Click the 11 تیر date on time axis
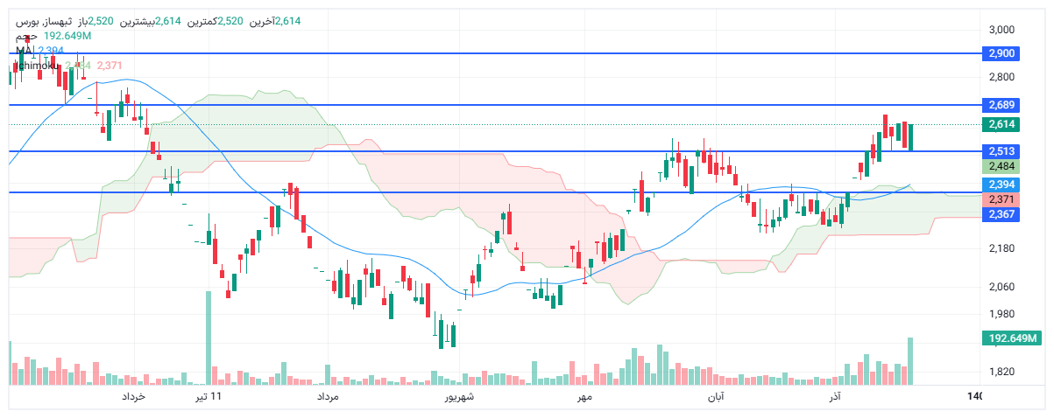 209,397
